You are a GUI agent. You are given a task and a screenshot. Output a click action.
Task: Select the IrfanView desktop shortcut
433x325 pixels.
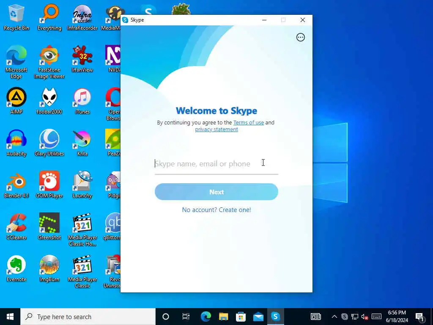pyautogui.click(x=82, y=59)
